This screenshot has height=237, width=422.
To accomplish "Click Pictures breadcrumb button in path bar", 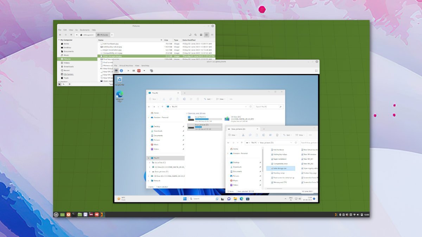I will [x=103, y=35].
